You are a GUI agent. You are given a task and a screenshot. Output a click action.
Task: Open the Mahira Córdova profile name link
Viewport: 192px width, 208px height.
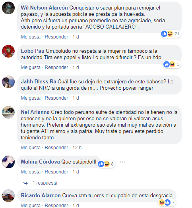click(41, 162)
